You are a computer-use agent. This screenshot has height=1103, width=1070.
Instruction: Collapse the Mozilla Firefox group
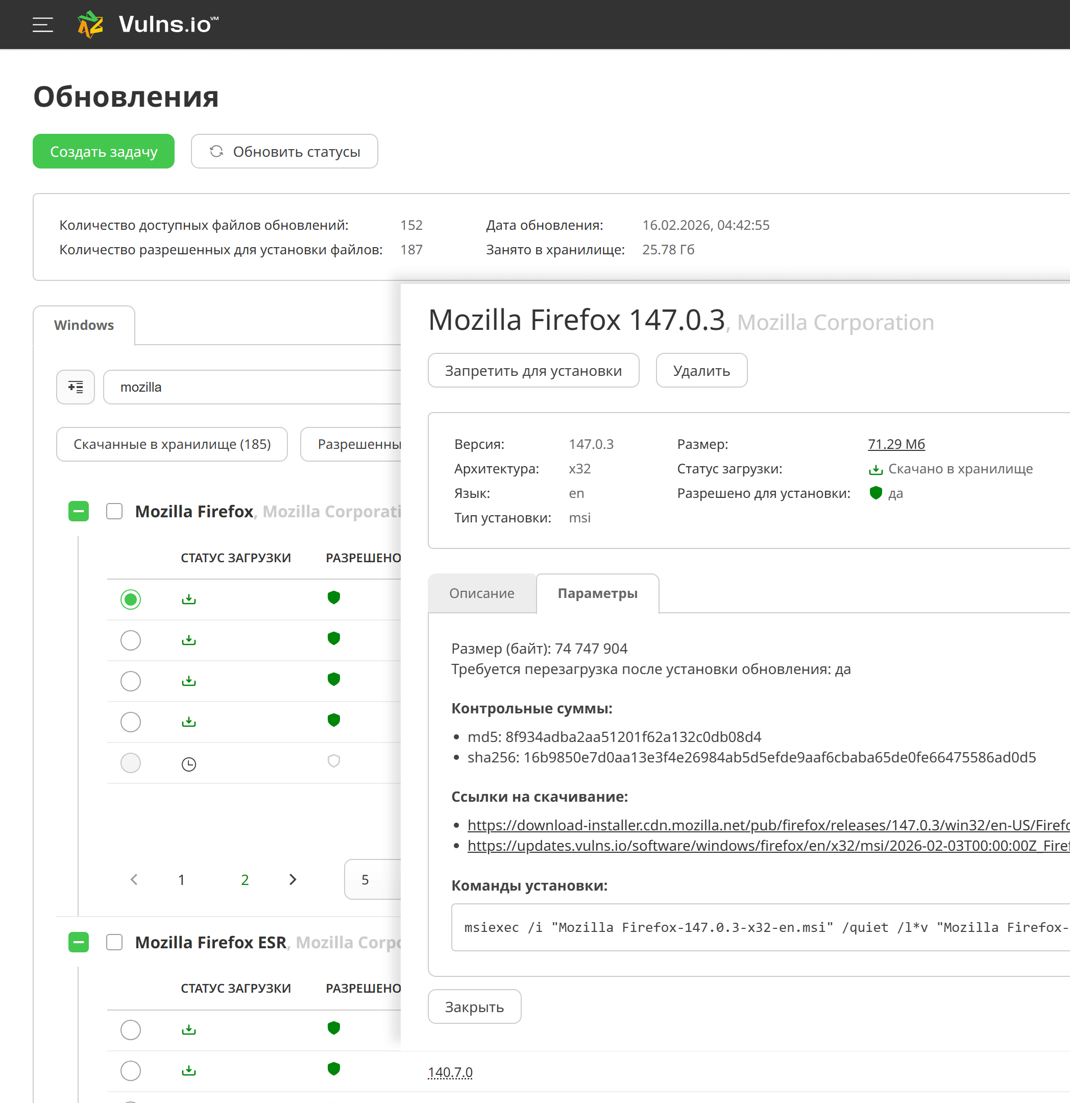tap(79, 511)
